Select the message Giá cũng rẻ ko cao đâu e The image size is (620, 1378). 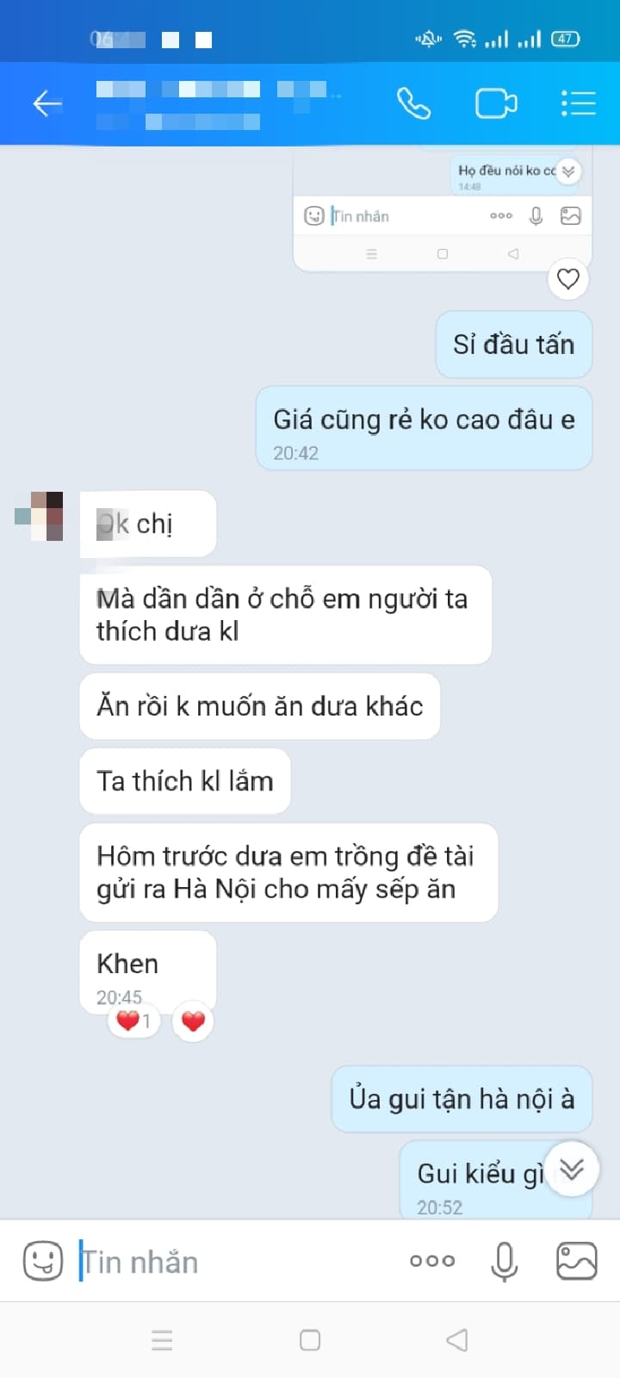tap(424, 428)
